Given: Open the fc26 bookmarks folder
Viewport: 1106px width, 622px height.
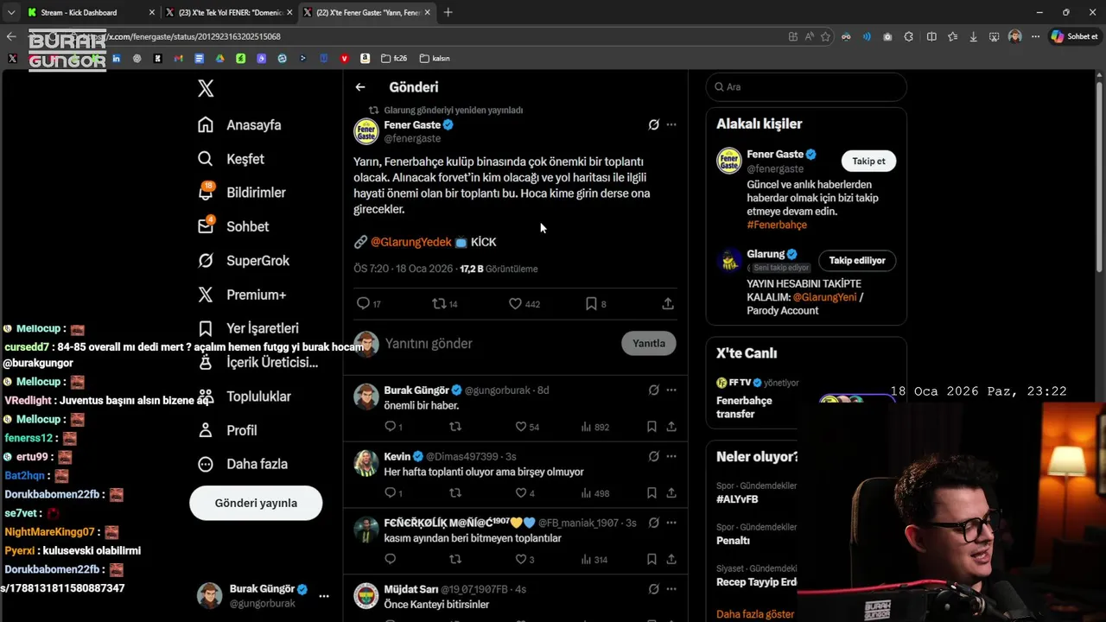Looking at the screenshot, I should tap(394, 58).
